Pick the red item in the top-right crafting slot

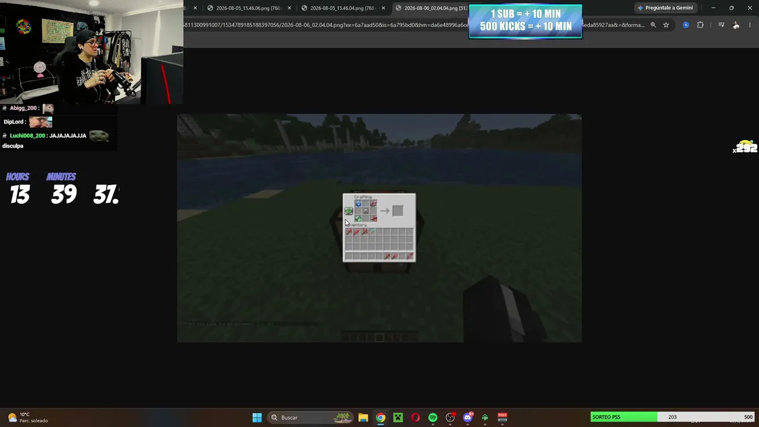click(373, 204)
